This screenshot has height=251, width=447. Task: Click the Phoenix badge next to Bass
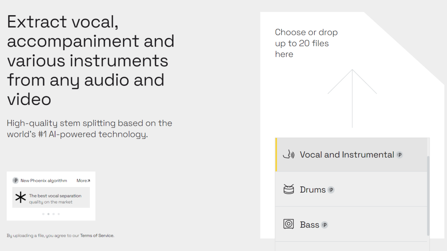[x=325, y=225]
